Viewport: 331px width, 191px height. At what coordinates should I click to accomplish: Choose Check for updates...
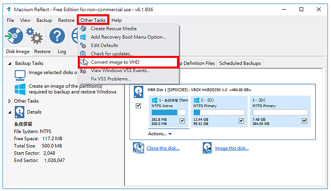pos(128,53)
